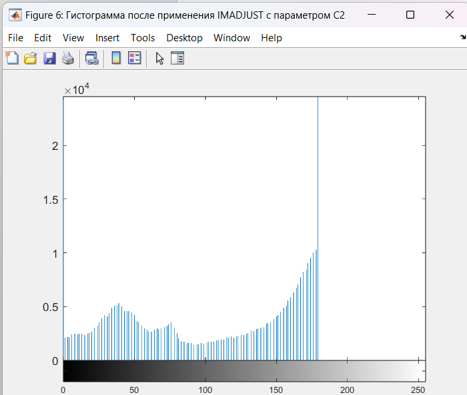
Task: Click the x-axis label 200
Action: coord(348,390)
